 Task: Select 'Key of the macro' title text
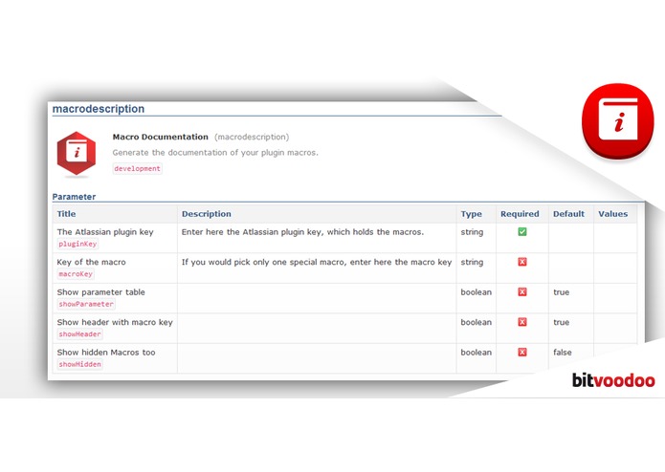pyautogui.click(x=91, y=262)
